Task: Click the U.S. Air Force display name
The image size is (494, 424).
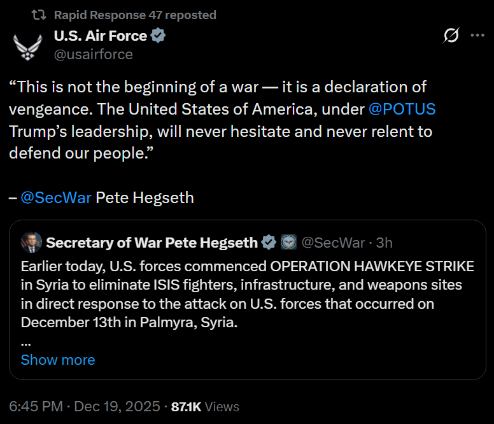Action: [101, 36]
